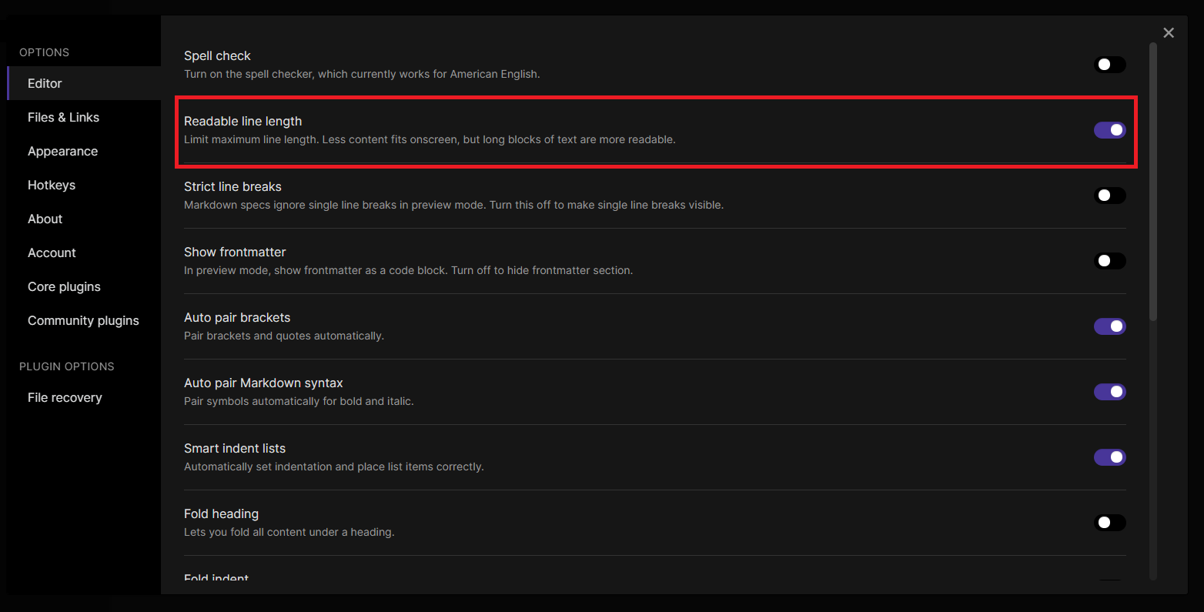Go to Appearance settings
Viewport: 1204px width, 612px height.
pos(62,151)
